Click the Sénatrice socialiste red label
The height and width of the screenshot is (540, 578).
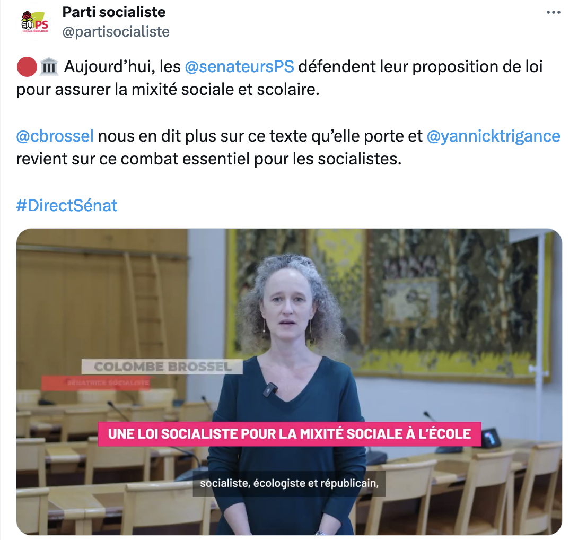(97, 383)
